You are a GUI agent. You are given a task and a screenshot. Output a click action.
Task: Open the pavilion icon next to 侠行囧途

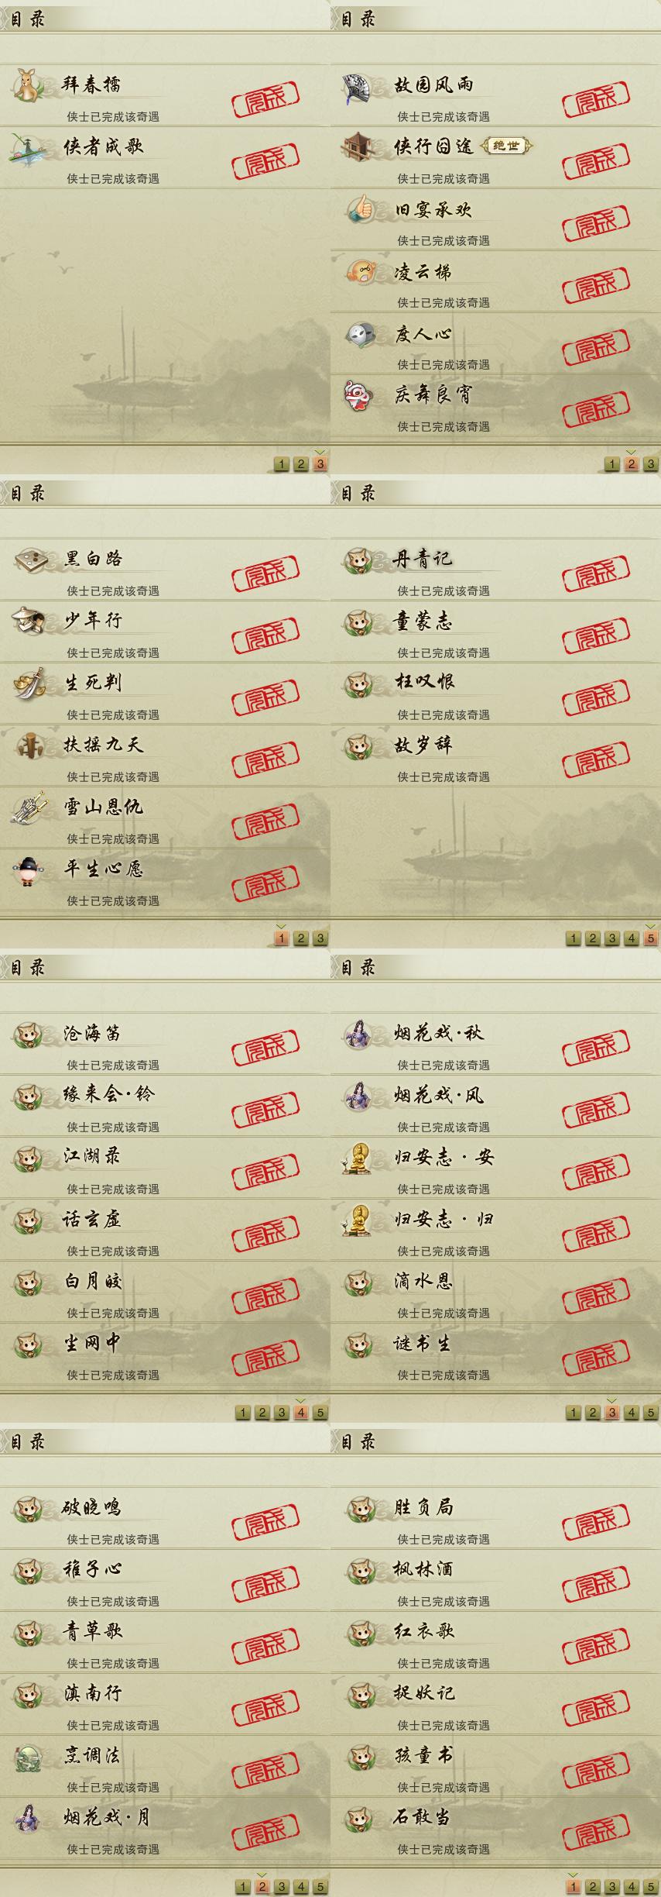[359, 147]
